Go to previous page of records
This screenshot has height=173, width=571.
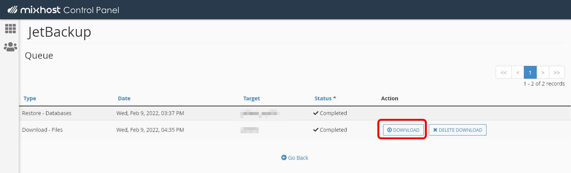coord(517,72)
